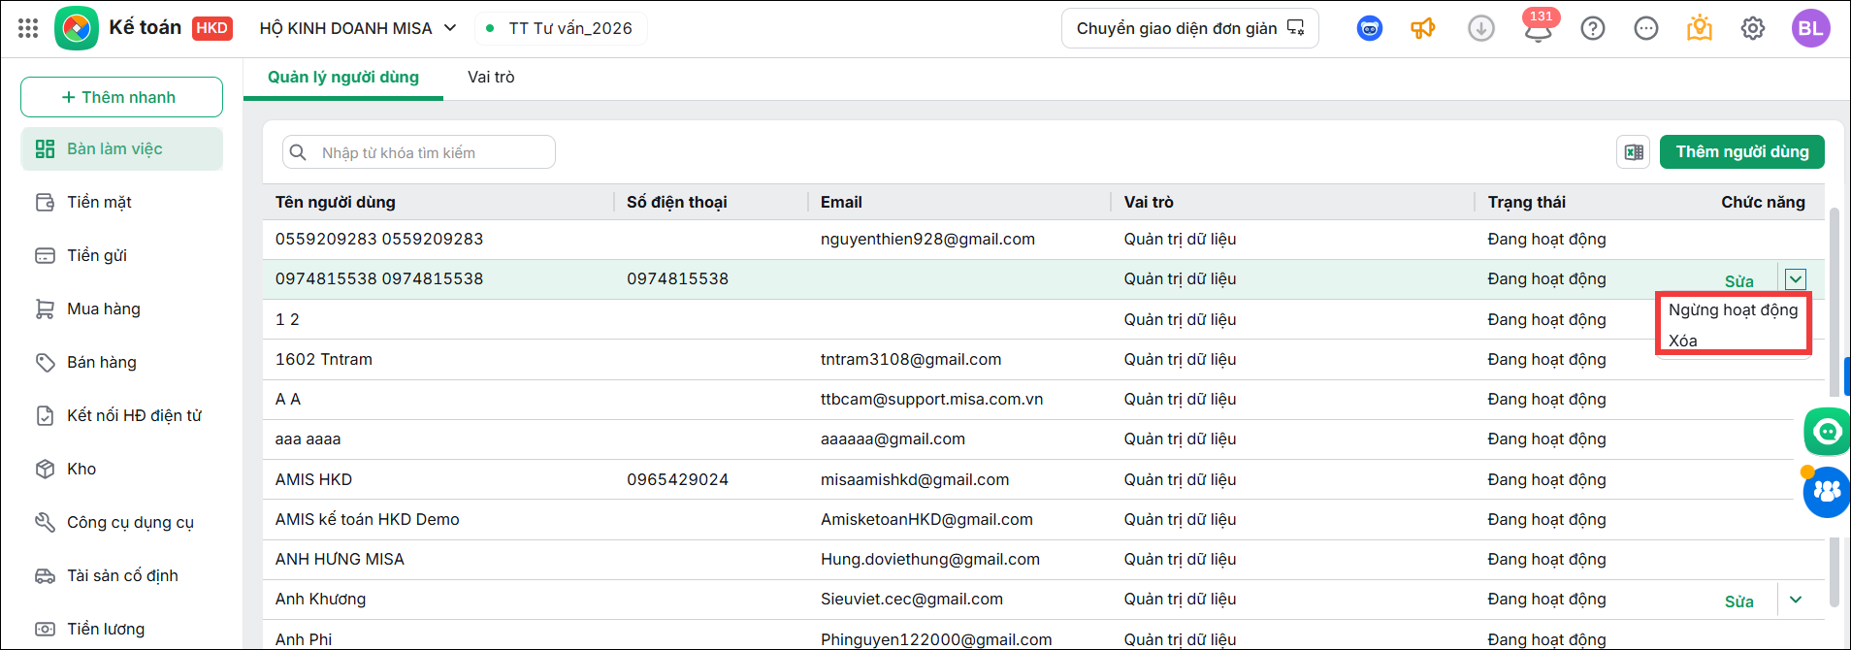1851x650 pixels.
Task: Sort by Tên người dùng column header
Action: pos(335,202)
